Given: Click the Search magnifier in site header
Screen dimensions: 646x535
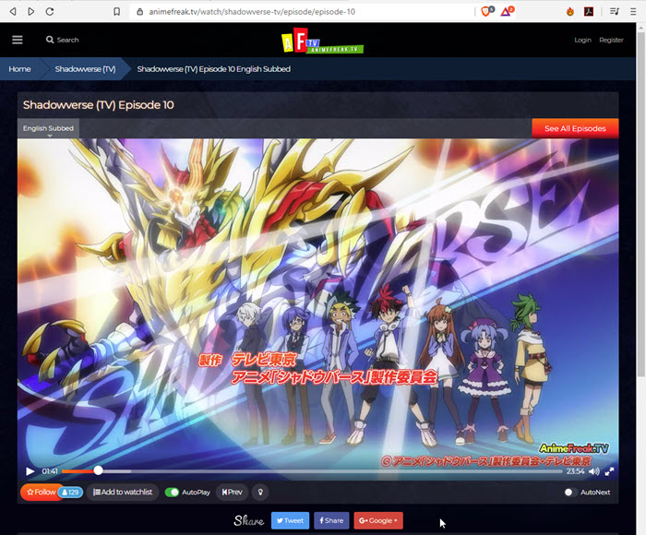Looking at the screenshot, I should [50, 40].
